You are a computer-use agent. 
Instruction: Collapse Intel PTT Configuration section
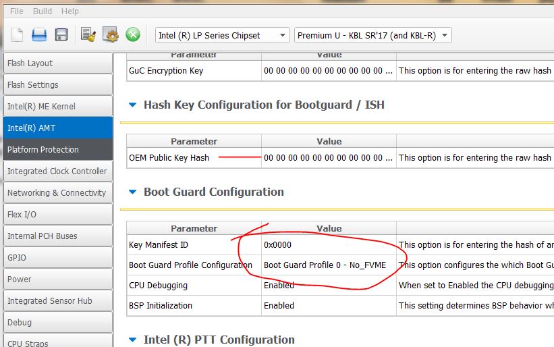(132, 340)
